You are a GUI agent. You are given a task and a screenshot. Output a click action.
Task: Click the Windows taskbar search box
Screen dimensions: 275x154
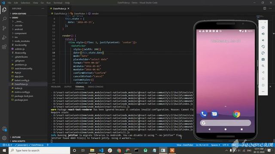(39, 150)
